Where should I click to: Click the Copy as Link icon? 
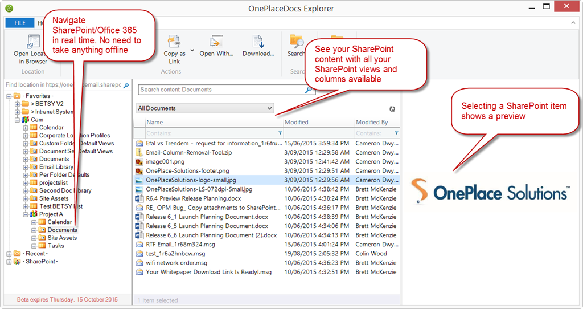(x=174, y=41)
